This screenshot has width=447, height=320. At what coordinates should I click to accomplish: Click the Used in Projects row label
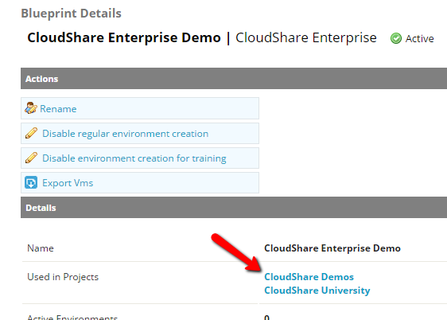[63, 277]
